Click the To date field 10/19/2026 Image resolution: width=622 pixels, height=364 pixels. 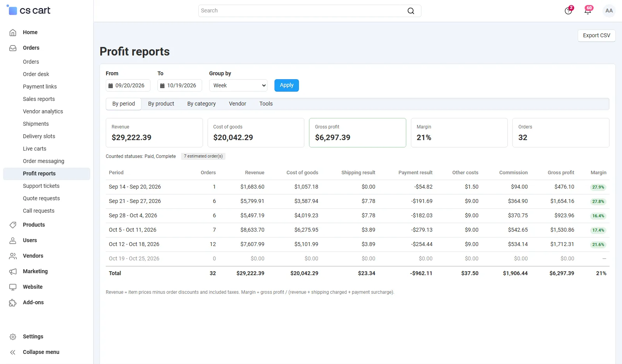[x=180, y=85]
